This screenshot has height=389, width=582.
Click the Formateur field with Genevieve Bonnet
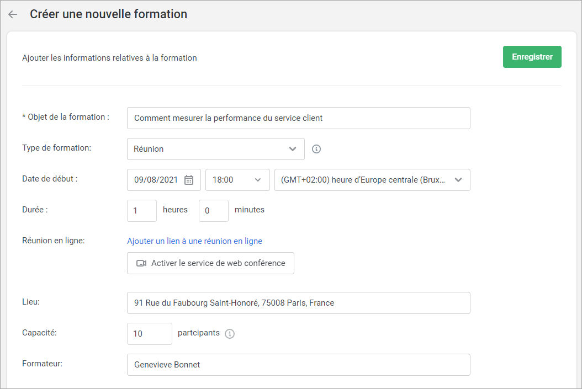click(x=298, y=365)
